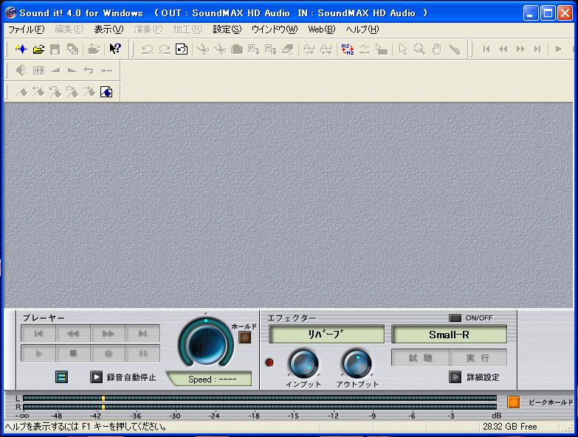The width and height of the screenshot is (578, 437).
Task: Click the インプット knob
Action: tap(303, 364)
